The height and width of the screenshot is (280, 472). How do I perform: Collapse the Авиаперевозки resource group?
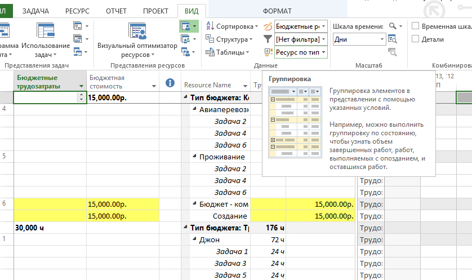pos(194,109)
